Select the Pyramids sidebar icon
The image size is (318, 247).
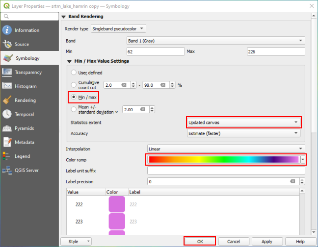coord(7,128)
